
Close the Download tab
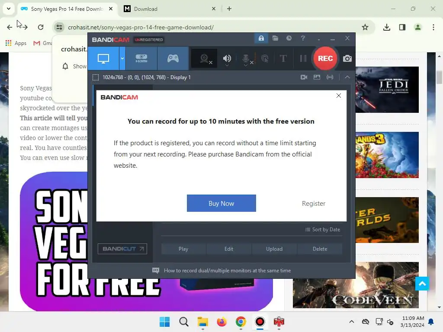[214, 9]
